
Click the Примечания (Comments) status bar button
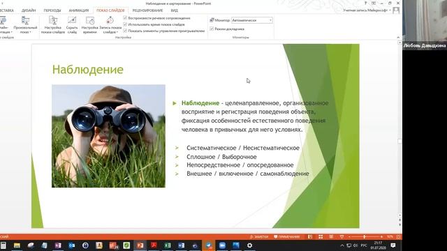tap(286, 237)
